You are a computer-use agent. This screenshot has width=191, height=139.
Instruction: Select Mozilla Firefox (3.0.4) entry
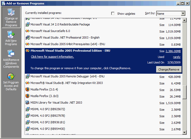(x=103, y=89)
